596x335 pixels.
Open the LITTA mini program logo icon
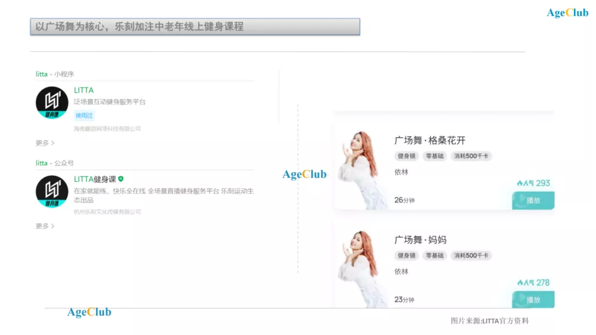tap(52, 102)
